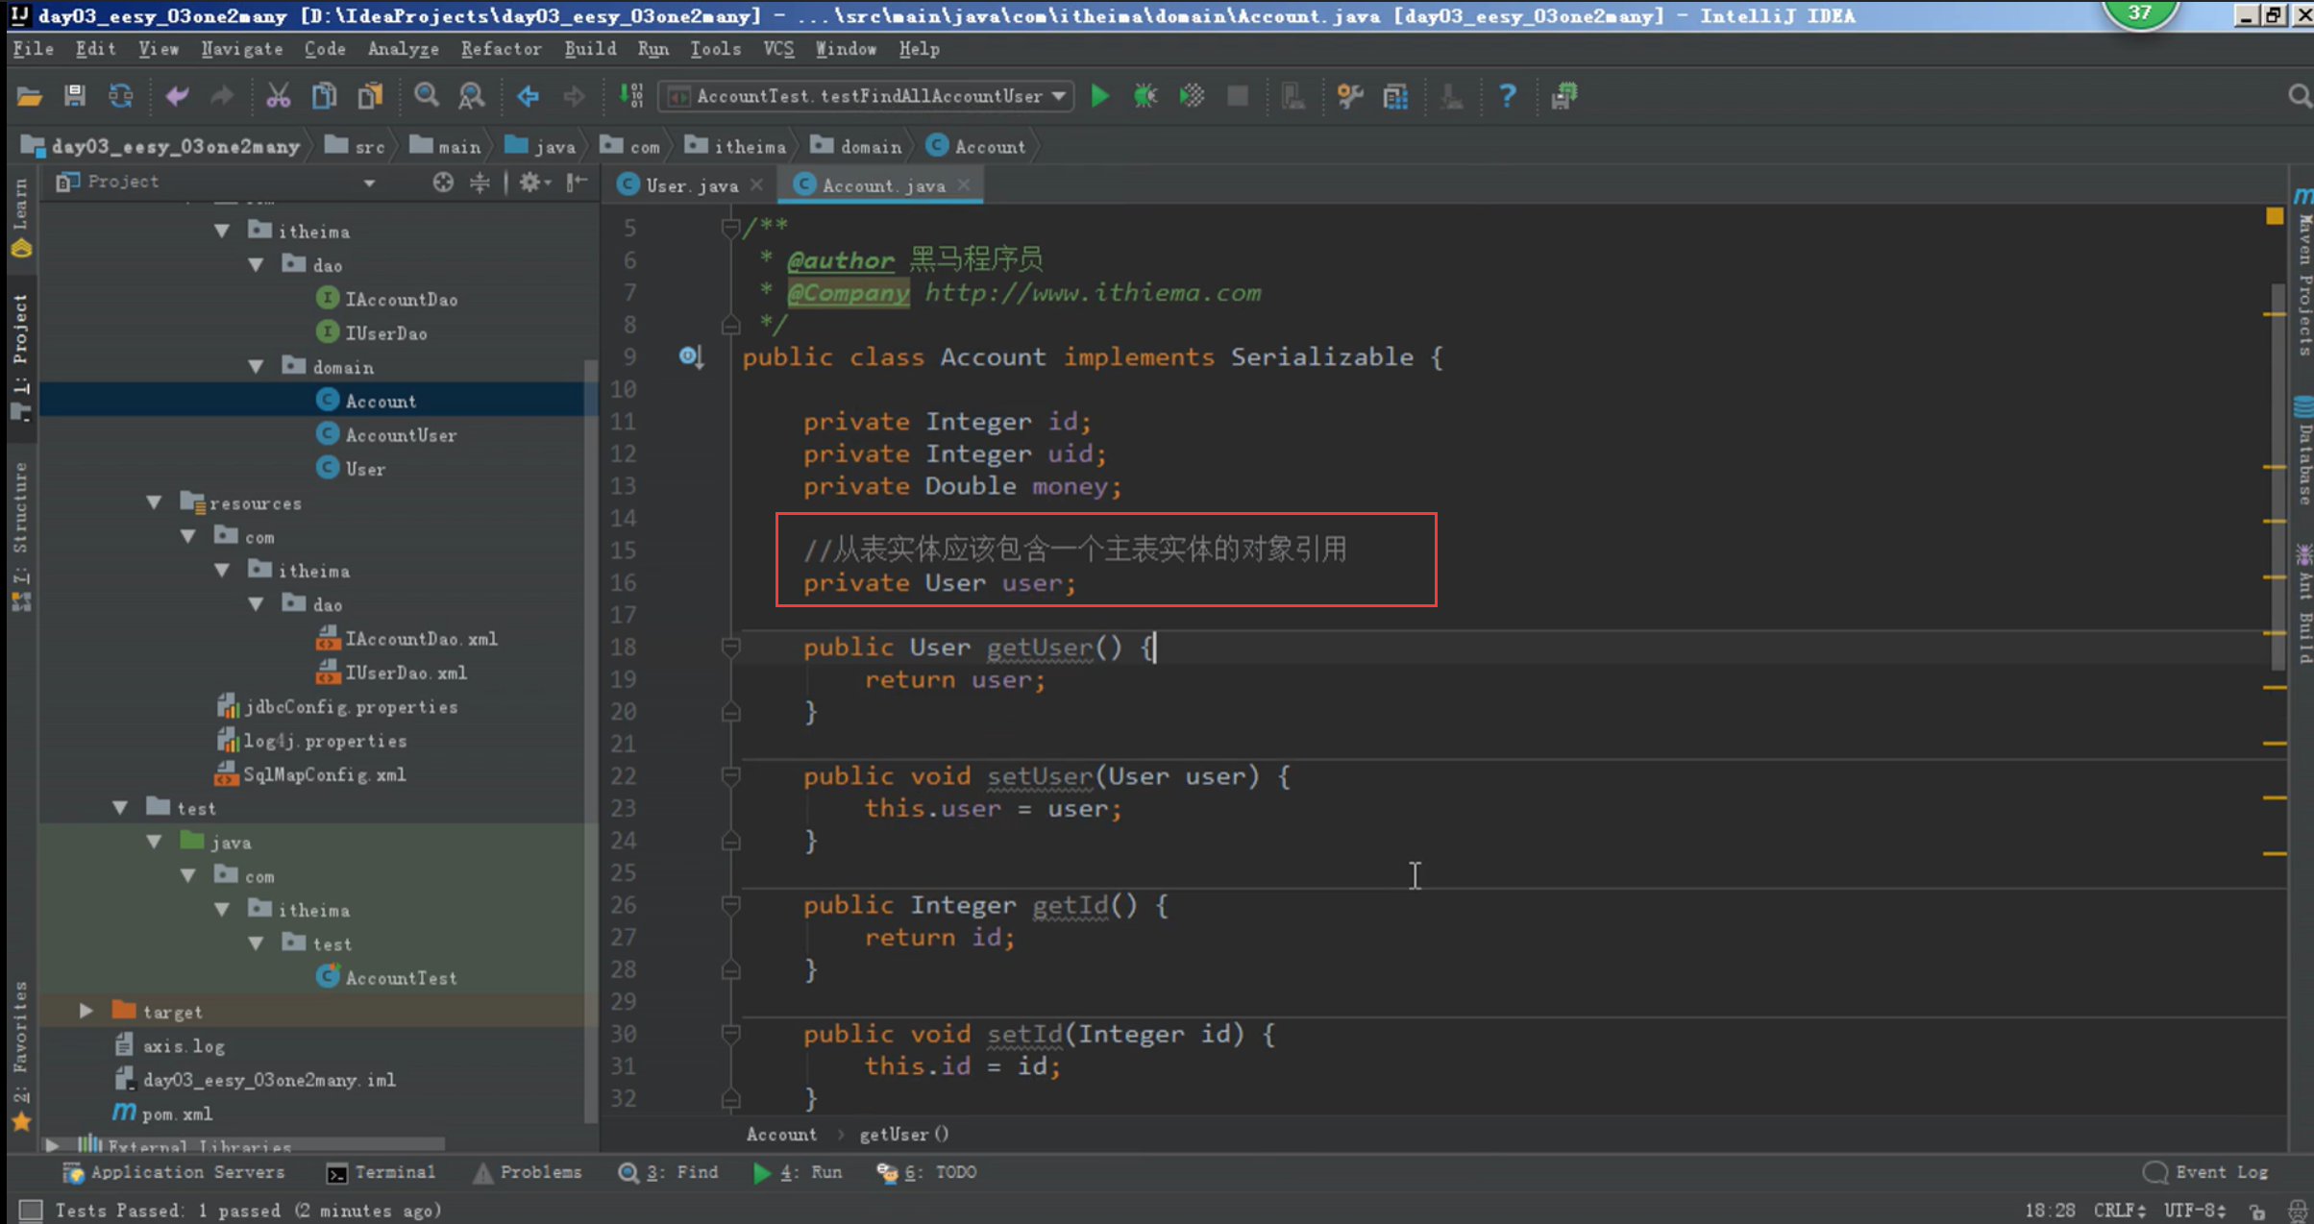Toggle the bottom-left tool windows button
Screen dimensions: 2314x1224
tap(31, 1210)
